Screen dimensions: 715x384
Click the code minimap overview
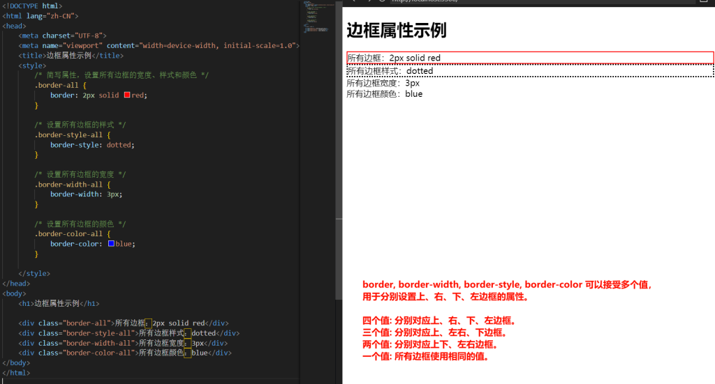tap(318, 17)
